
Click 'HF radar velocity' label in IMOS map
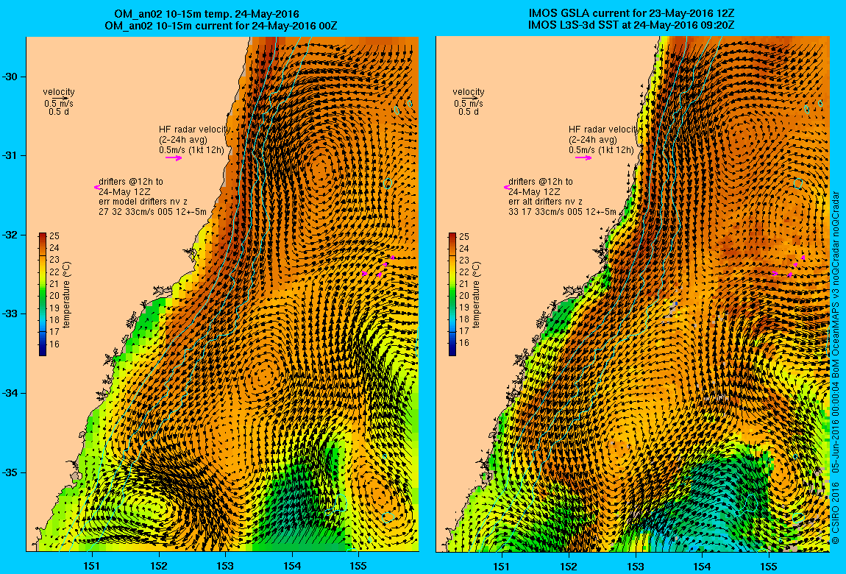click(603, 130)
